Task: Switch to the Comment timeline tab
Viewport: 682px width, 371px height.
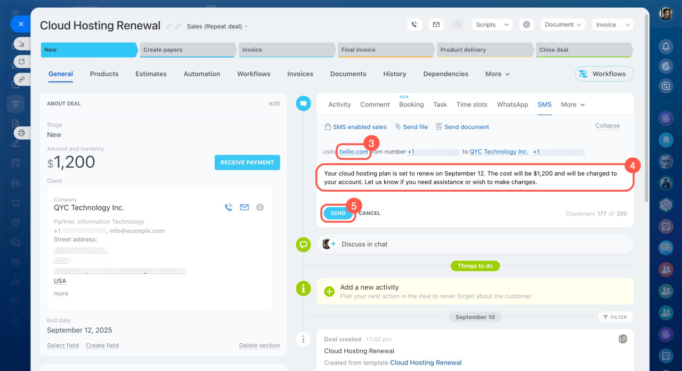Action: pyautogui.click(x=375, y=104)
